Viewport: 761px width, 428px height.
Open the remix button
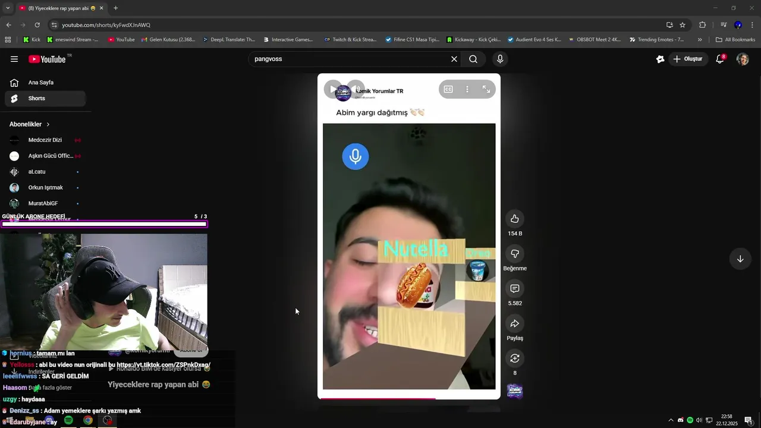(x=515, y=358)
